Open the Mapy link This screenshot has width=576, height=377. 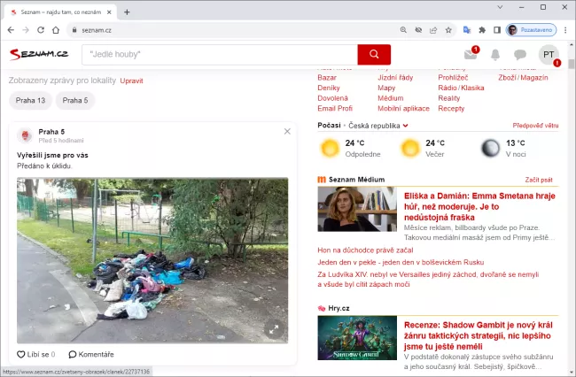[386, 88]
